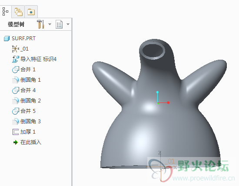The height and width of the screenshot is (186, 239).
Task: Select 导入特征 标识4 import feature
Action: click(x=34, y=59)
